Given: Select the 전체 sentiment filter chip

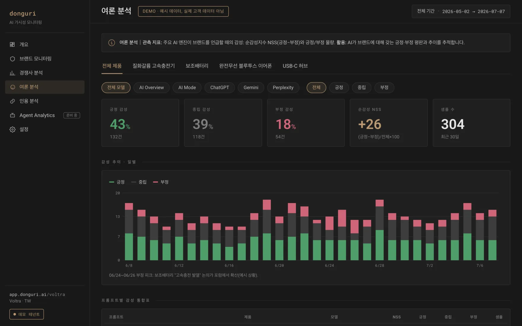Looking at the screenshot, I should (316, 87).
